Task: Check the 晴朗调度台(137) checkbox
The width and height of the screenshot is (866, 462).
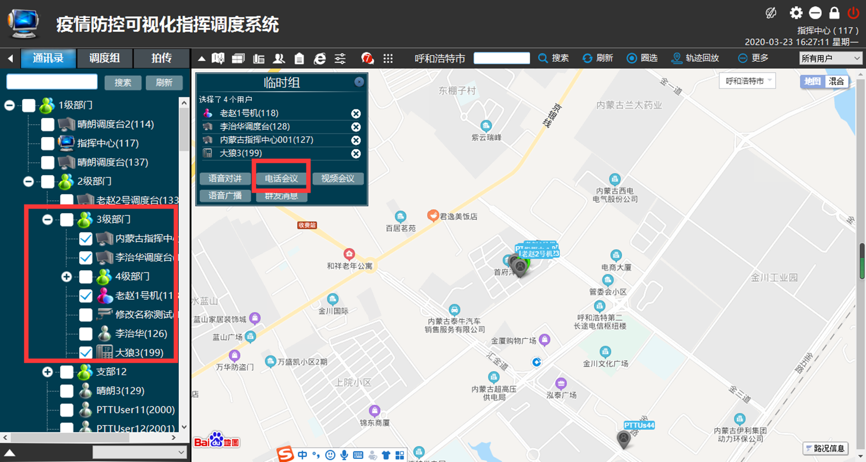Action: pos(47,162)
